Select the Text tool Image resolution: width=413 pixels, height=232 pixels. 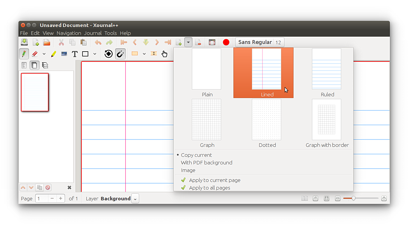click(75, 54)
